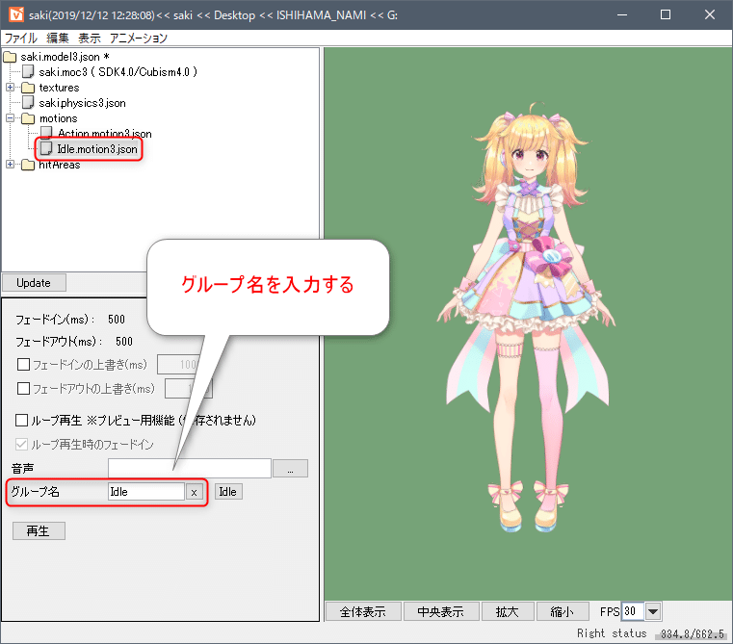Click the Right status coordinates text

pos(693,633)
